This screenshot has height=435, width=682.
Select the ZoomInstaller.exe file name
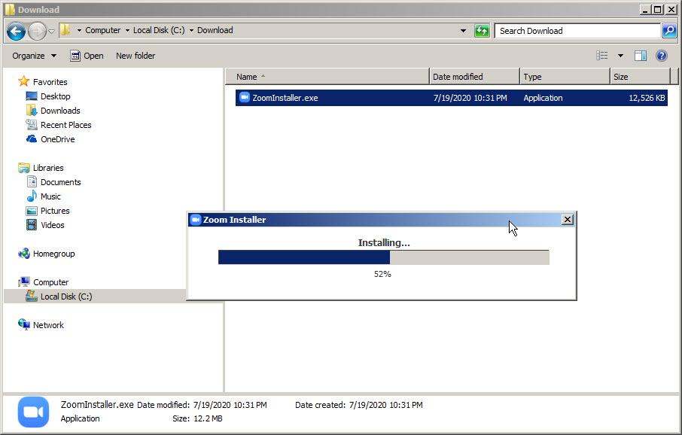[x=285, y=98]
